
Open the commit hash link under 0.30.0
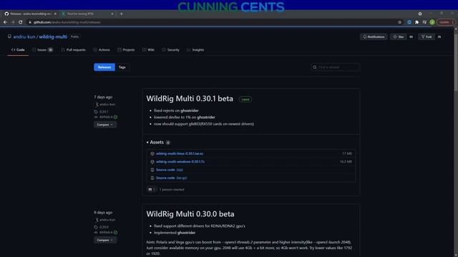tap(106, 233)
